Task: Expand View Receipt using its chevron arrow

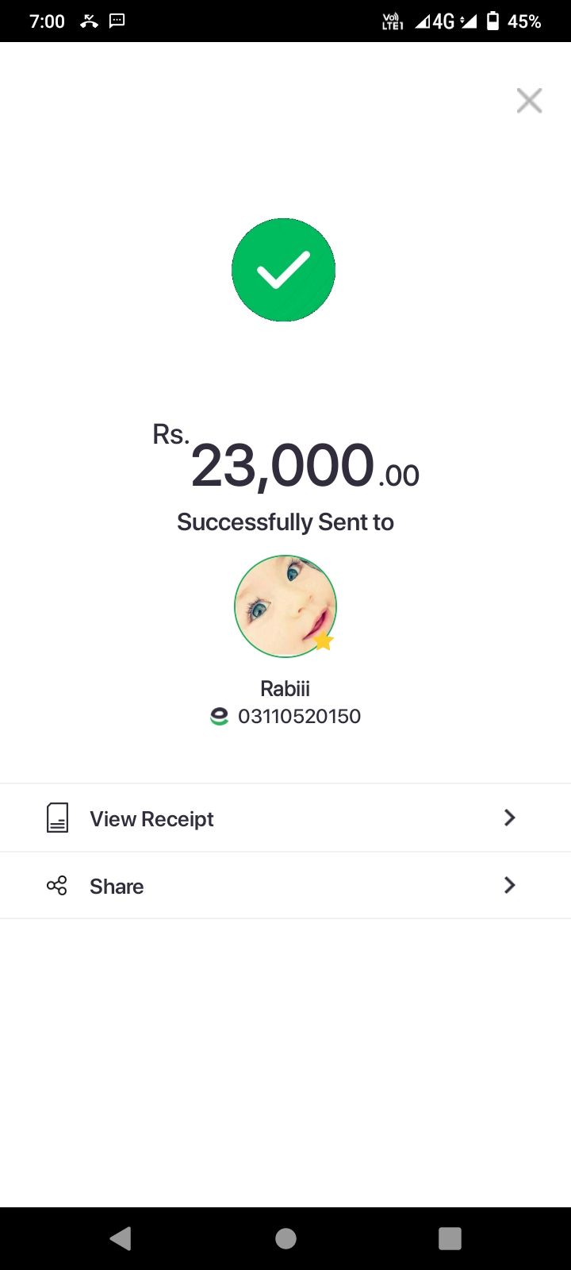Action: (x=510, y=818)
